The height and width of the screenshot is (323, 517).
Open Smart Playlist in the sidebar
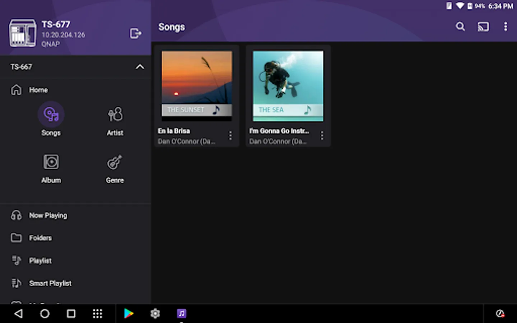click(50, 283)
